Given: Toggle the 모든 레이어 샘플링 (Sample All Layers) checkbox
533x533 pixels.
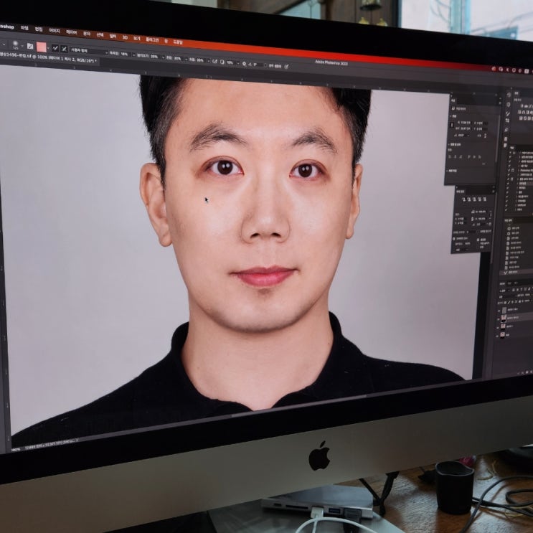Looking at the screenshot, I should (x=265, y=65).
